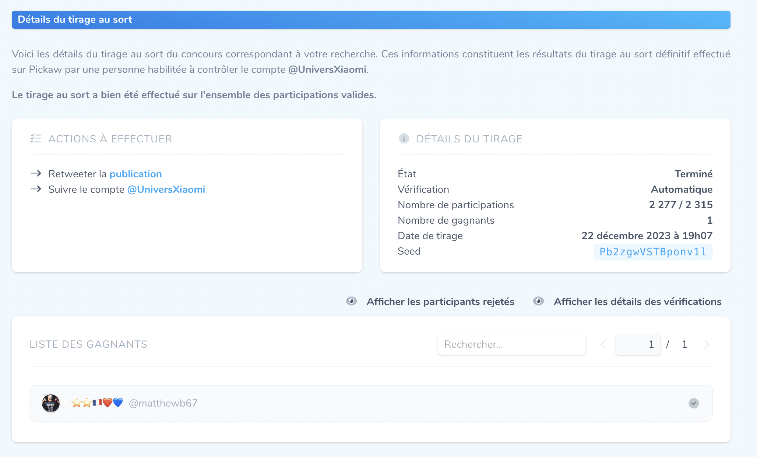Go to next winners page chevron
Viewport: 757px width, 457px height.
(x=707, y=344)
